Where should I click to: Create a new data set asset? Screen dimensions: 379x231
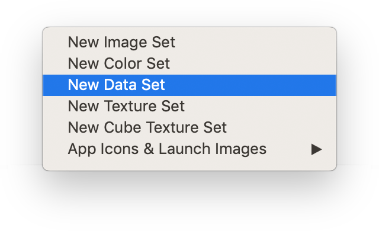pyautogui.click(x=189, y=85)
